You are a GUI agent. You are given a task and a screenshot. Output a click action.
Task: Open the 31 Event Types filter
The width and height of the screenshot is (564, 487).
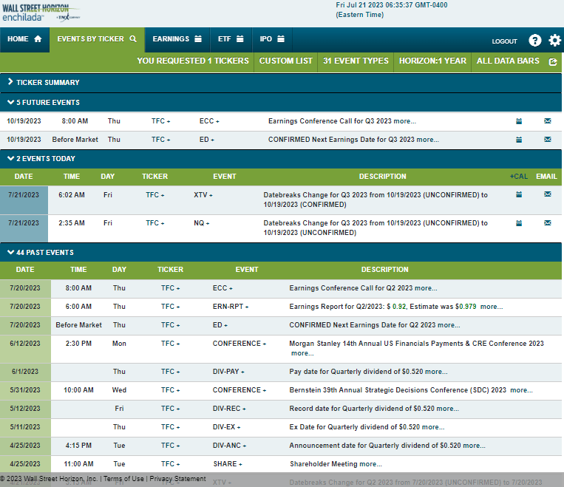coord(356,61)
